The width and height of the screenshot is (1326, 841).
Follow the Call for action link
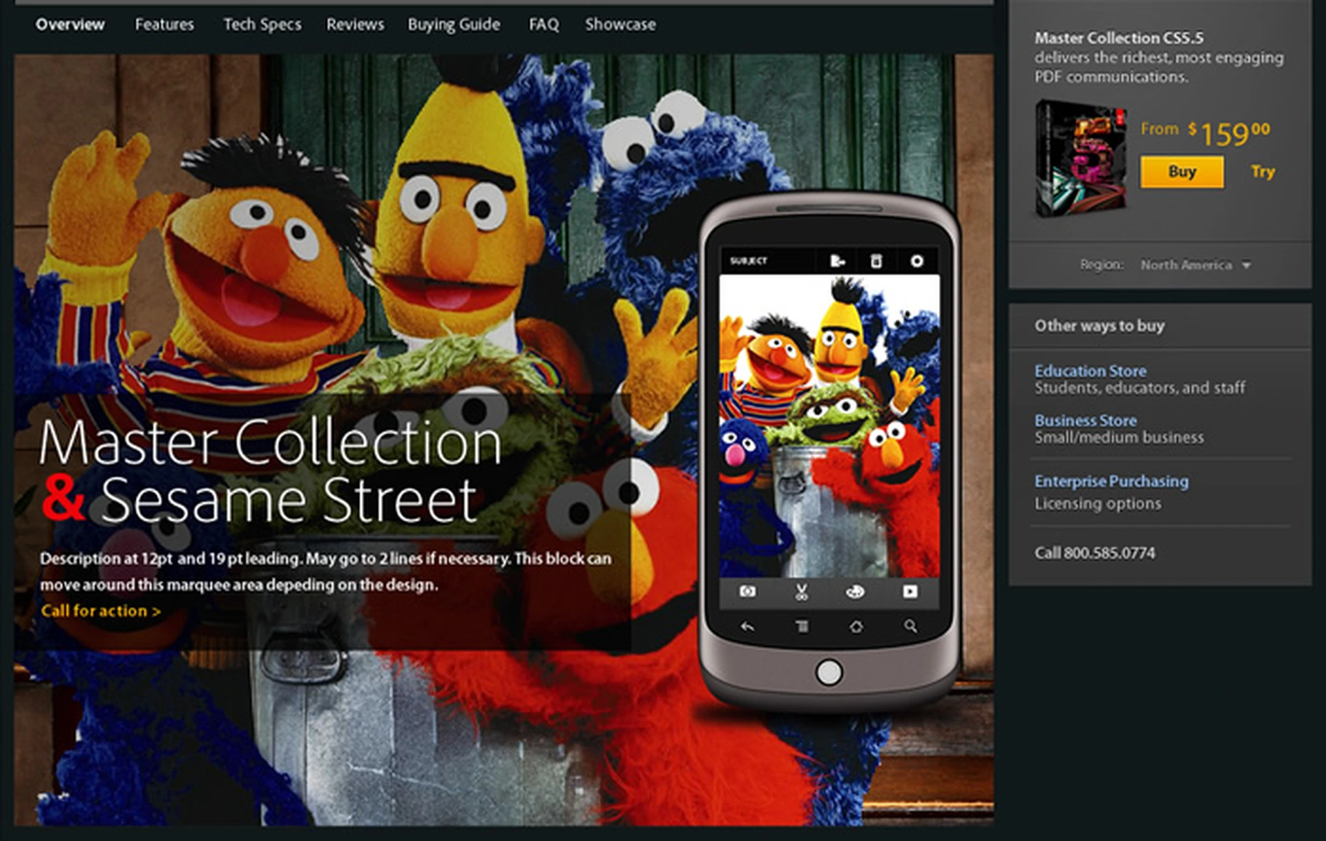[101, 611]
